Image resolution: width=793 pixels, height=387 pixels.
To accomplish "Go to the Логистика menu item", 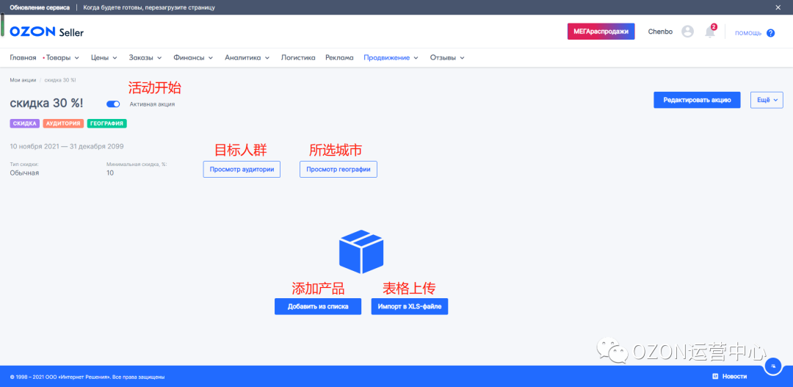I will (x=298, y=57).
